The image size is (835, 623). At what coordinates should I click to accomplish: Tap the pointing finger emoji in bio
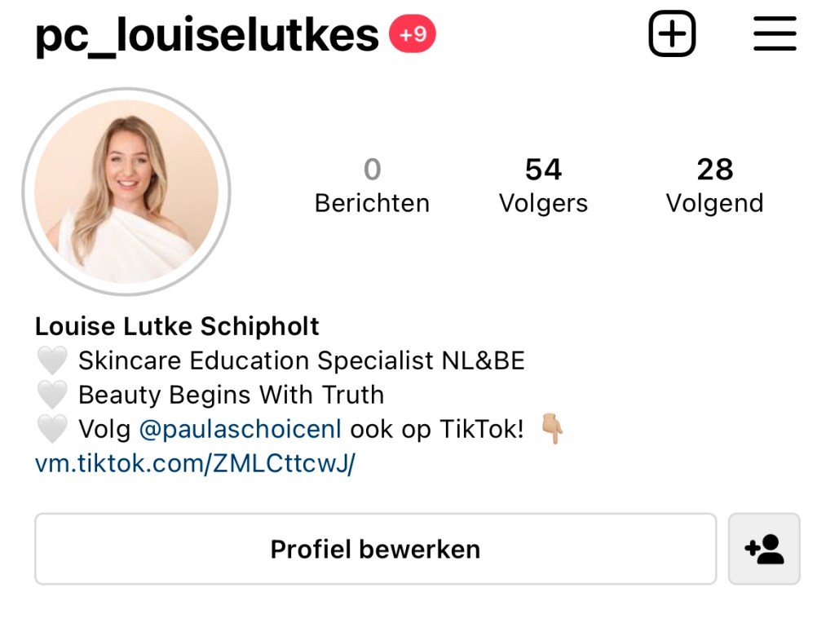[x=553, y=429]
